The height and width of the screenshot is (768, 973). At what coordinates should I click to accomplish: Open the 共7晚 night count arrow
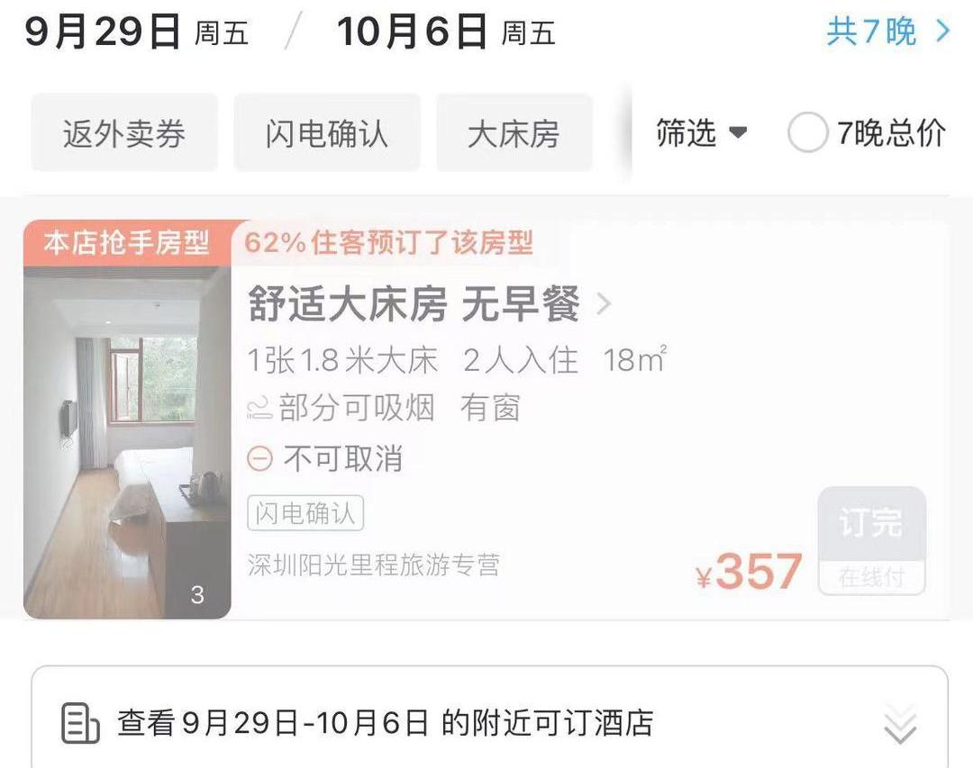click(942, 31)
